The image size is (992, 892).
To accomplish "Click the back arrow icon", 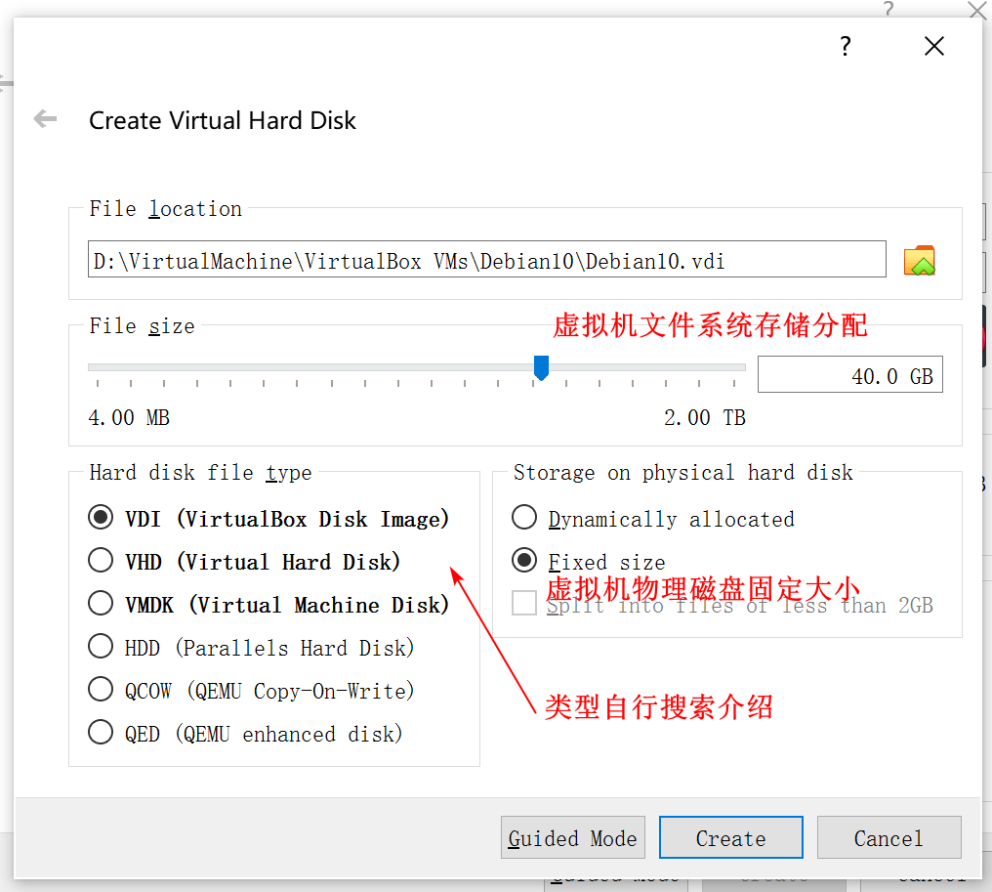I will tap(45, 118).
